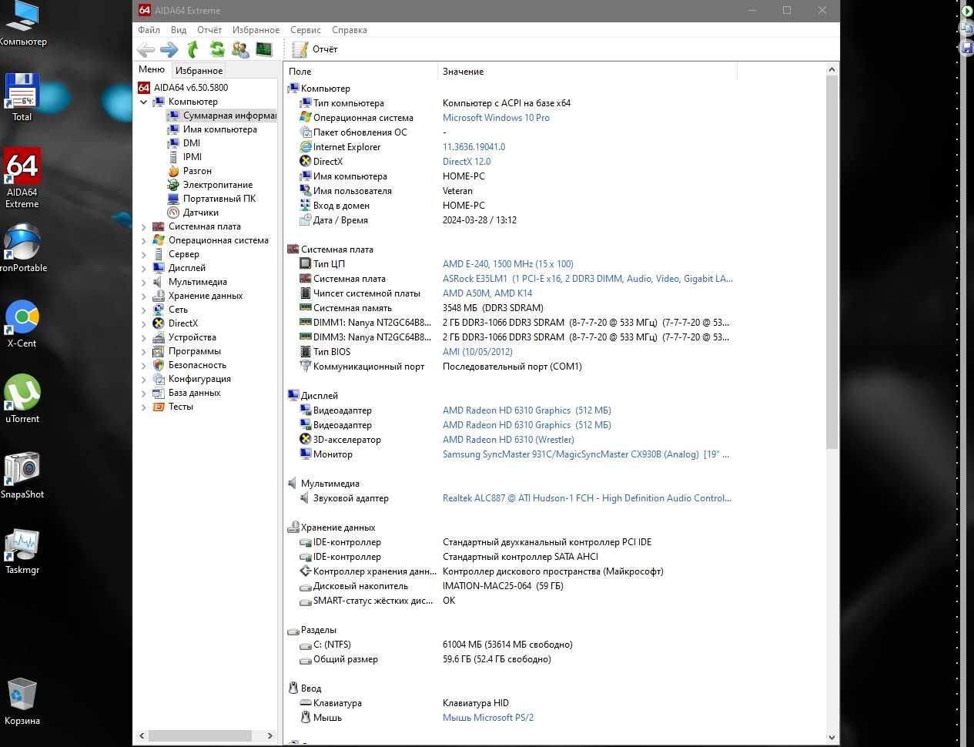Click the Back arrow in AIDA64 toolbar

[x=146, y=49]
